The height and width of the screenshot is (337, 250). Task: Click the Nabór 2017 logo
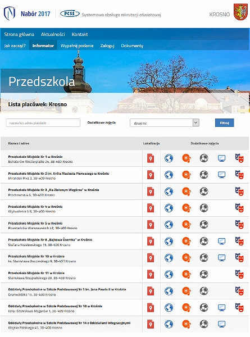pyautogui.click(x=27, y=13)
